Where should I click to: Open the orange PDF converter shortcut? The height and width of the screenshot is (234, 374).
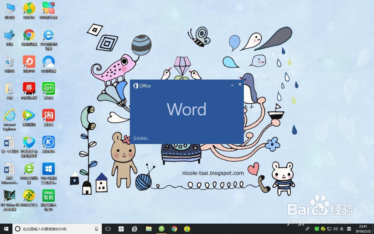pos(29,64)
